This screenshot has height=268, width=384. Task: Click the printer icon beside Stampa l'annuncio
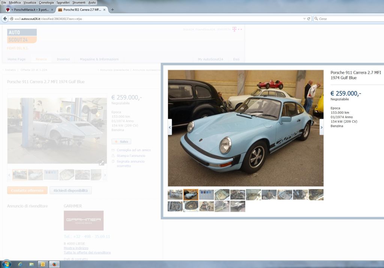coord(113,155)
